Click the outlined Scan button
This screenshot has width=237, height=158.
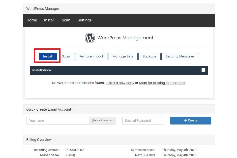(66, 56)
